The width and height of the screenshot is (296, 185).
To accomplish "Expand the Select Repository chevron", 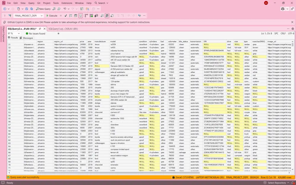I will coord(288,183).
